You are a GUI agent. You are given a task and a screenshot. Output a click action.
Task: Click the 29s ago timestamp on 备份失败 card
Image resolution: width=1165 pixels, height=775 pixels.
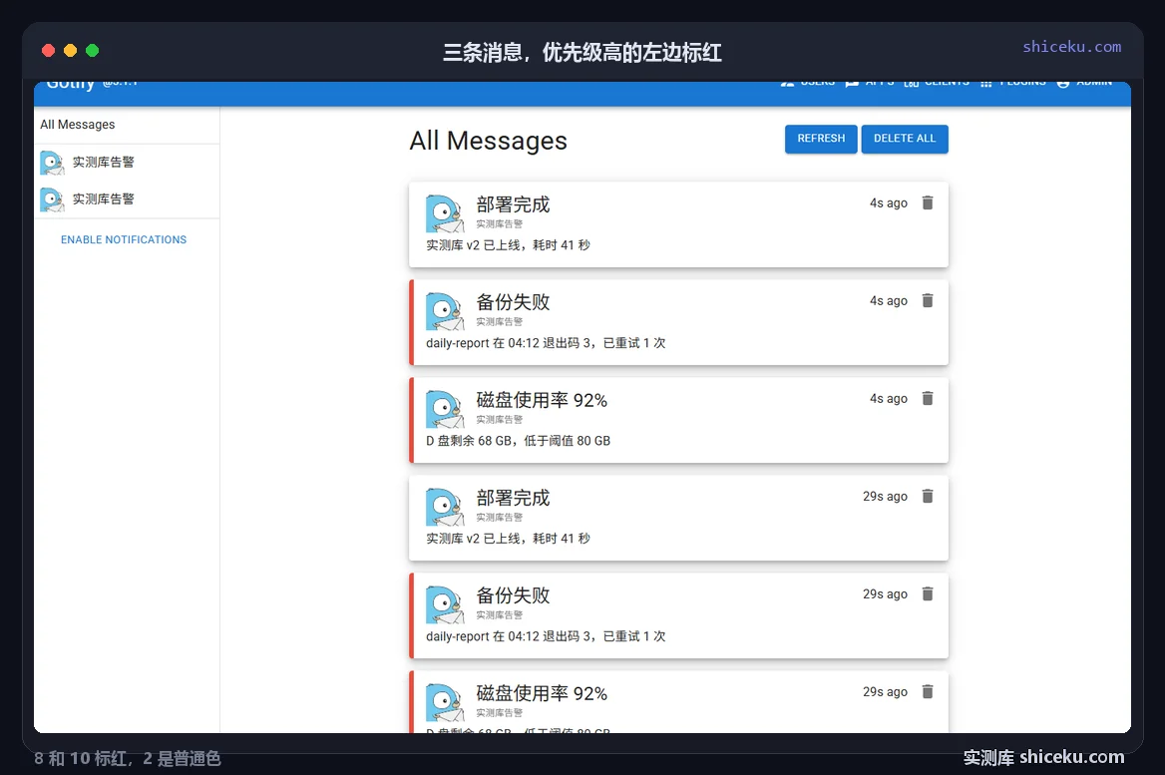[885, 594]
